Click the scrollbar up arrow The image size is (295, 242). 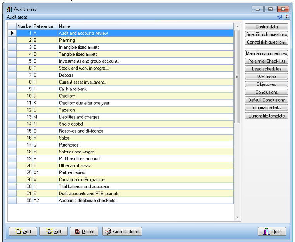pos(237,26)
